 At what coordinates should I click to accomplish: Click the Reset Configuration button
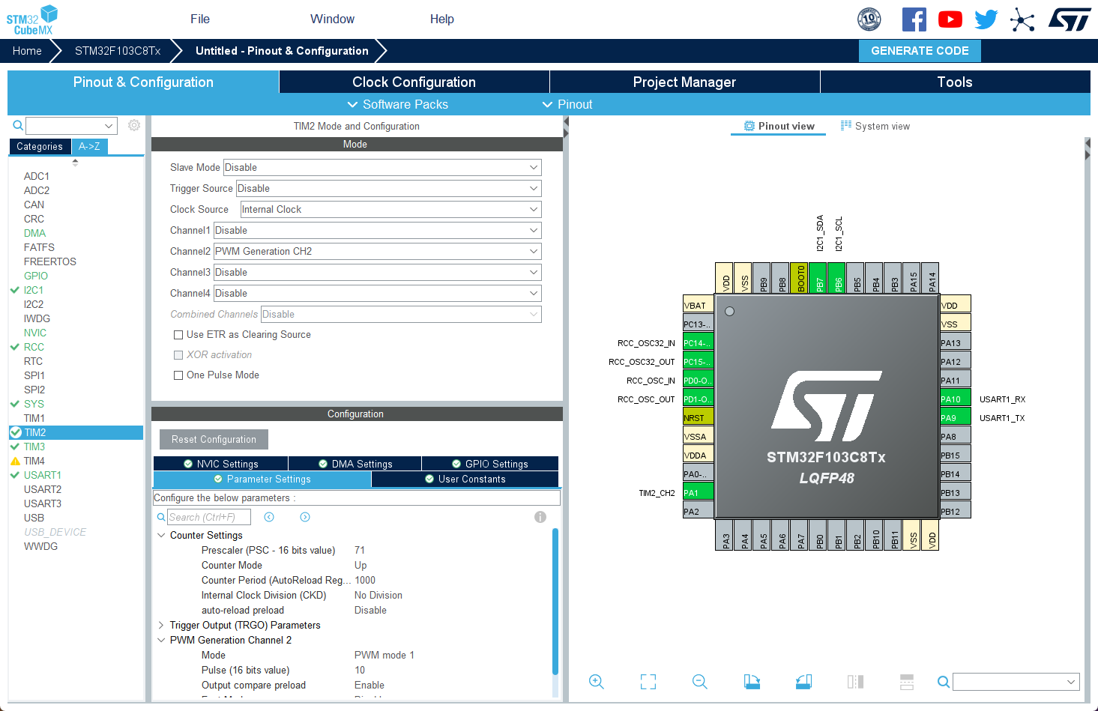click(x=214, y=440)
